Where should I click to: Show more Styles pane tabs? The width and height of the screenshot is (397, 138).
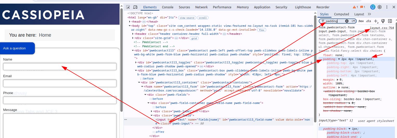[369, 14]
